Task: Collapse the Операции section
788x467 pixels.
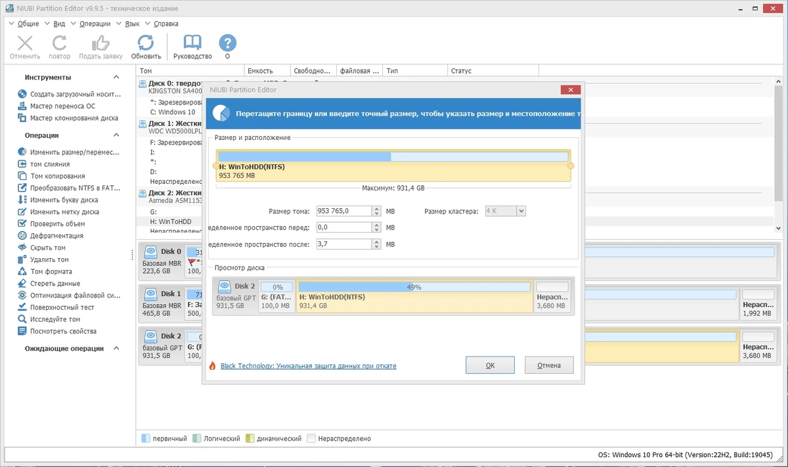Action: [116, 135]
